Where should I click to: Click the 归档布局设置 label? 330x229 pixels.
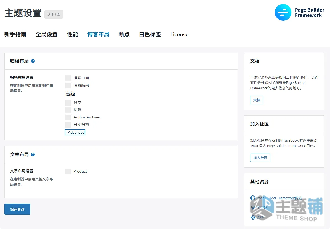[x=22, y=78]
